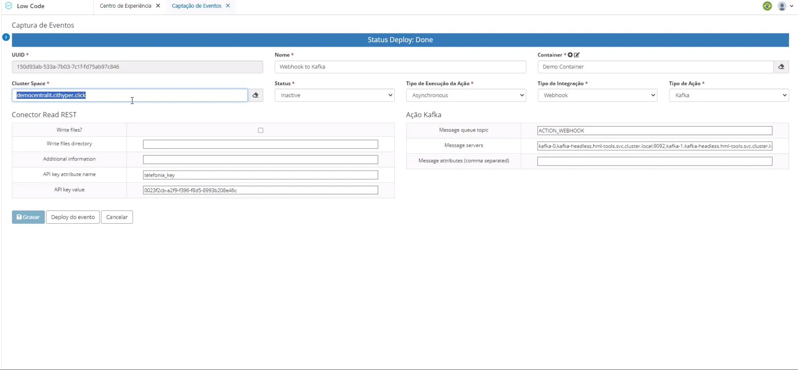Click the Captura de Eventos heading
Viewport: 798px width, 370px height.
pyautogui.click(x=43, y=25)
